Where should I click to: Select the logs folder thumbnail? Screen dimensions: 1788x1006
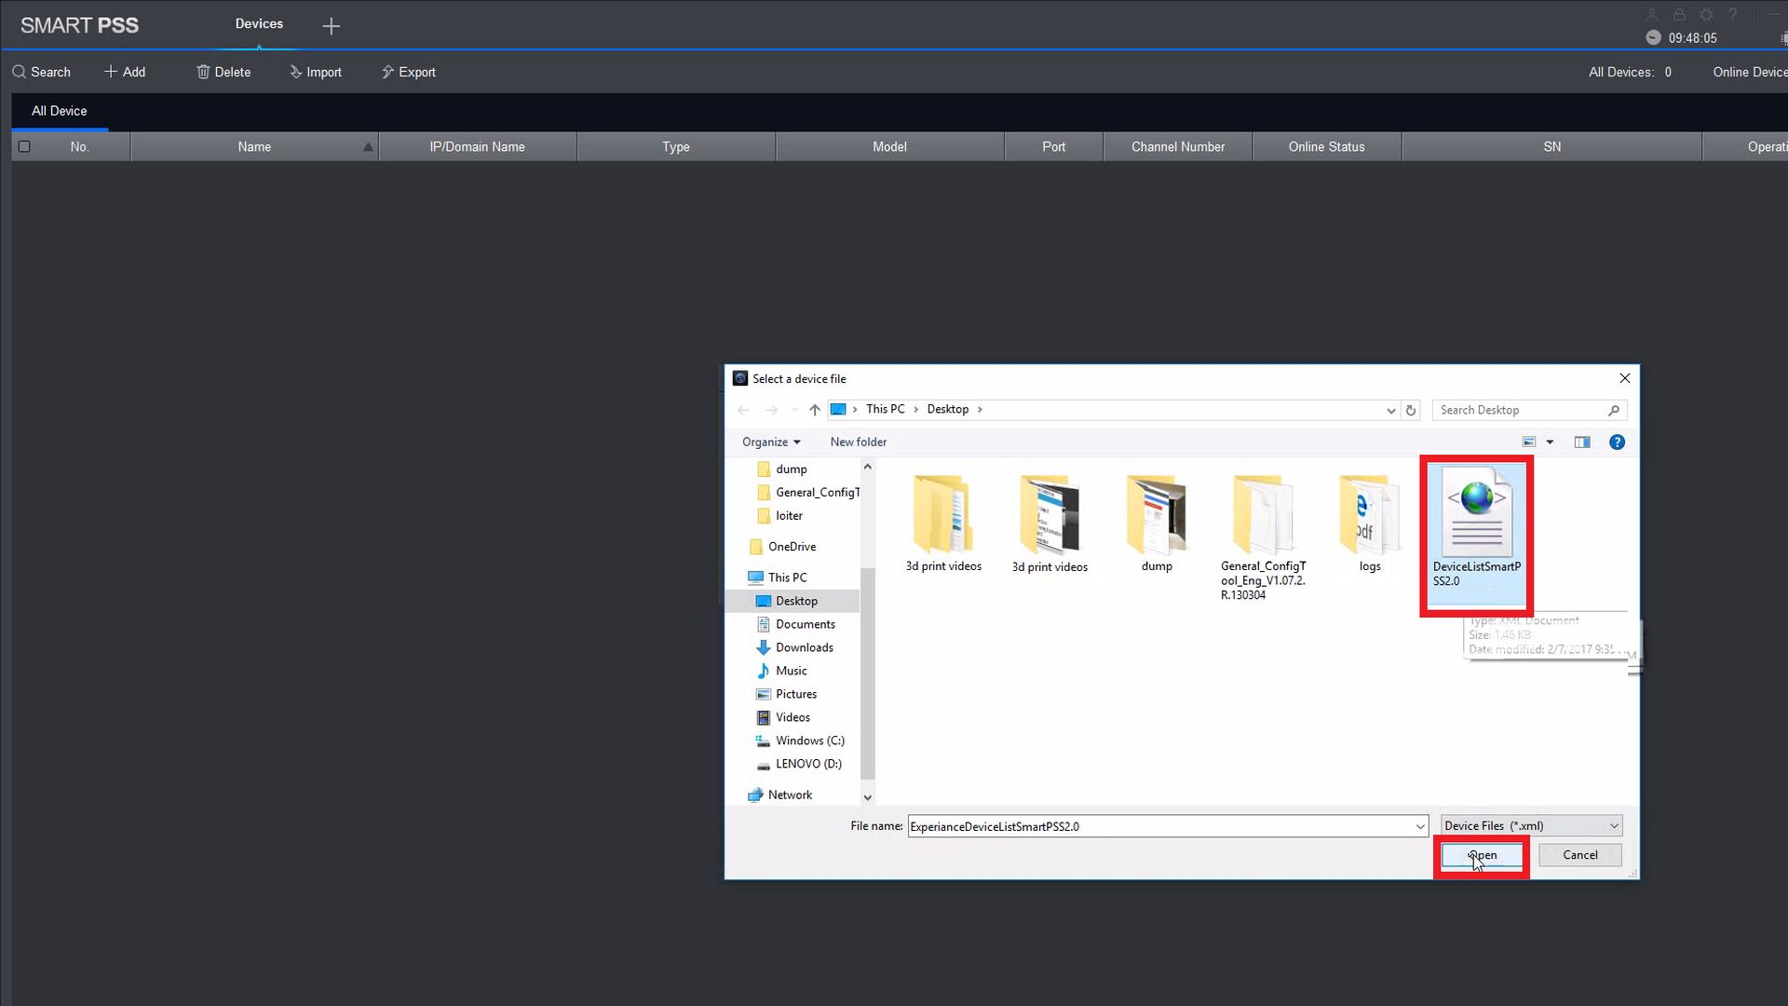[x=1369, y=523]
